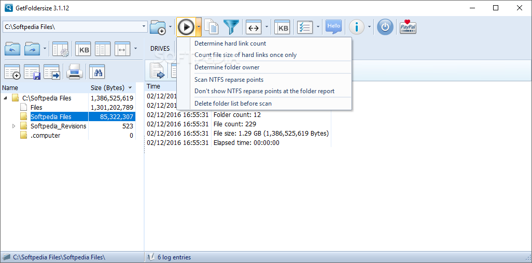
Task: Open the path combo box dropdown arrow
Action: click(144, 26)
